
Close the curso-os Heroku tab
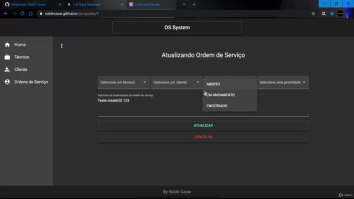(x=184, y=4)
